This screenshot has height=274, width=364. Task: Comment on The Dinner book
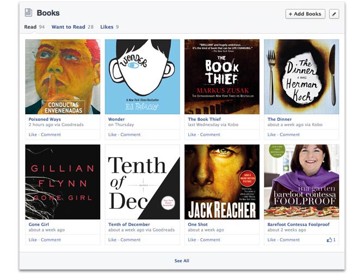[x=290, y=134]
